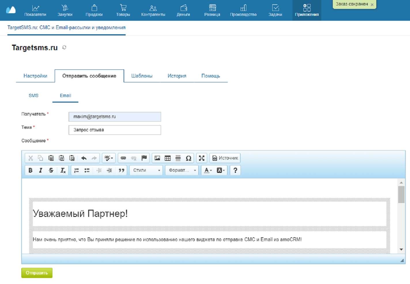Open Деньги in the top navigation

[x=183, y=10]
